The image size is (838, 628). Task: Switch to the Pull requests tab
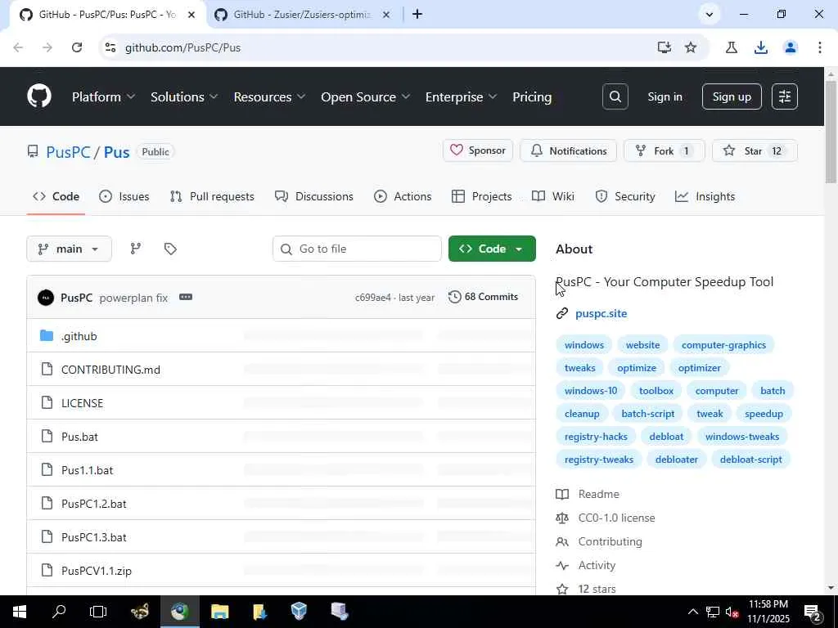point(212,196)
